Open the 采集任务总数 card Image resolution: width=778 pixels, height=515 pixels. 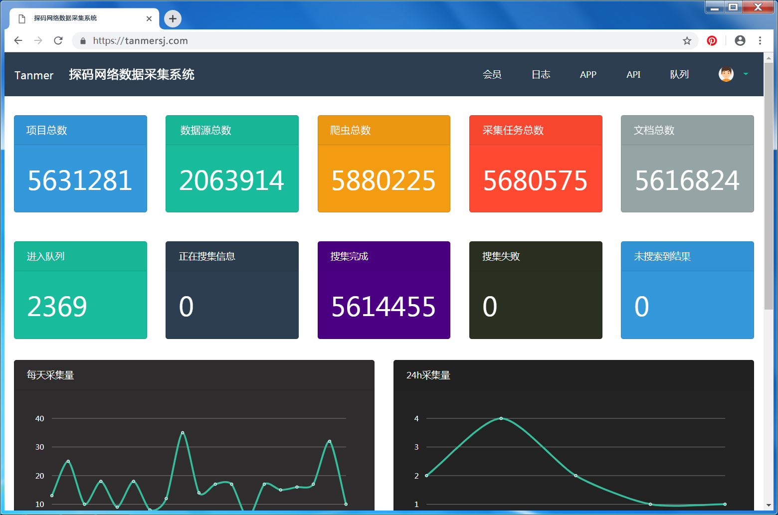(536, 164)
